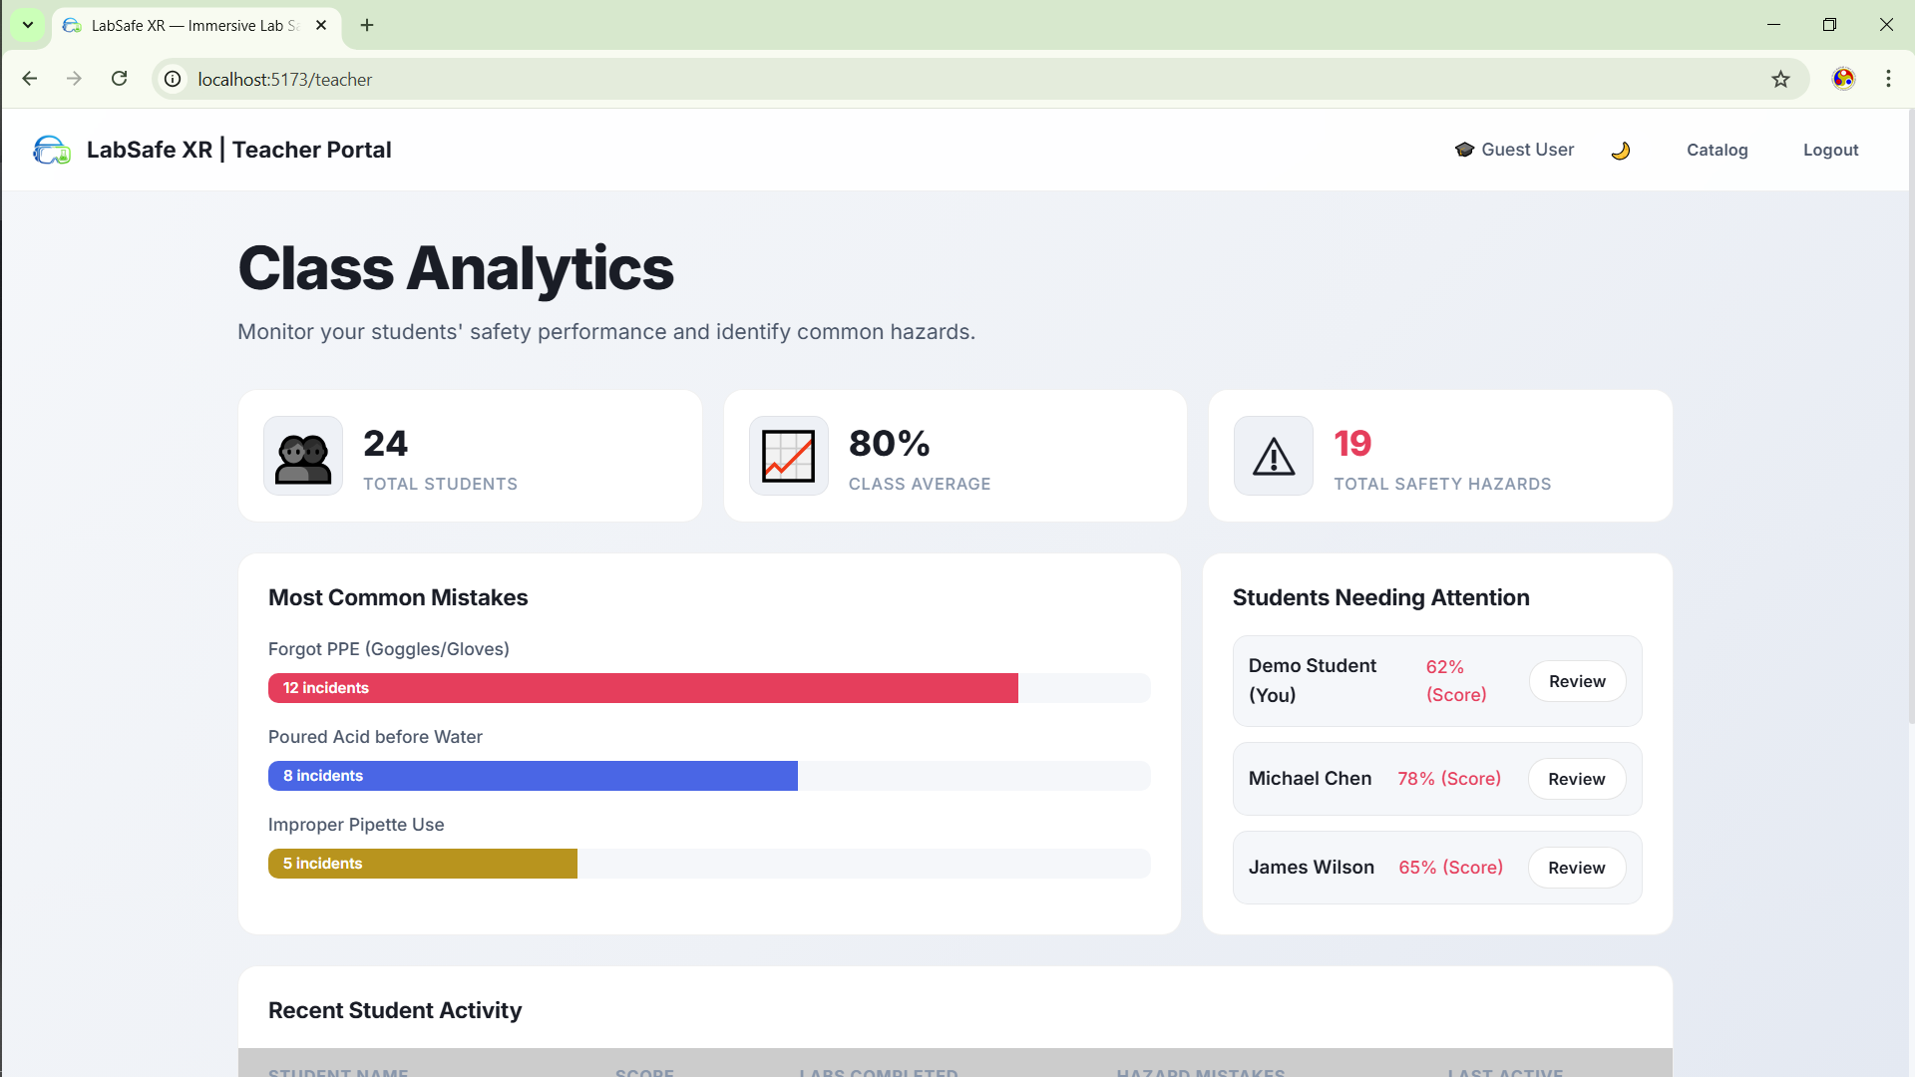The height and width of the screenshot is (1077, 1915).
Task: Review James Wilson's performance
Action: coord(1576,868)
